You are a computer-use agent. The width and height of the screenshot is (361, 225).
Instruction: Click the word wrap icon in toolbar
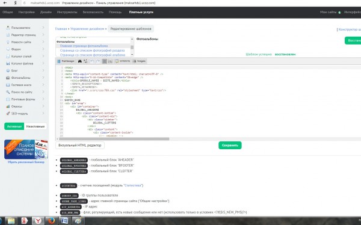pyautogui.click(x=110, y=61)
